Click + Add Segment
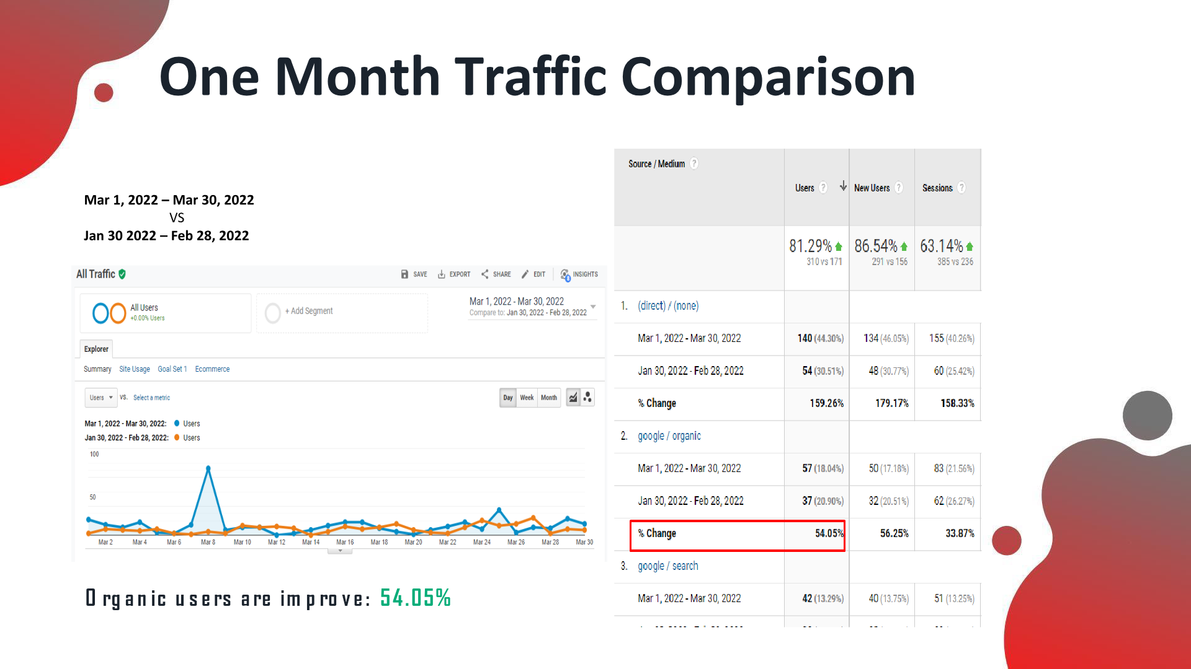Screen dimensions: 1191x669 [x=309, y=311]
